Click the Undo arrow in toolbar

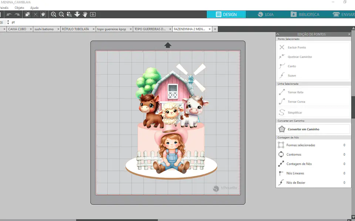(x=9, y=14)
